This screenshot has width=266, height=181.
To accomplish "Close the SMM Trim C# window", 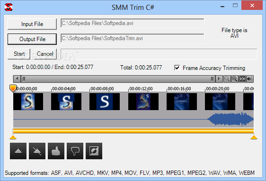I will (252, 5).
